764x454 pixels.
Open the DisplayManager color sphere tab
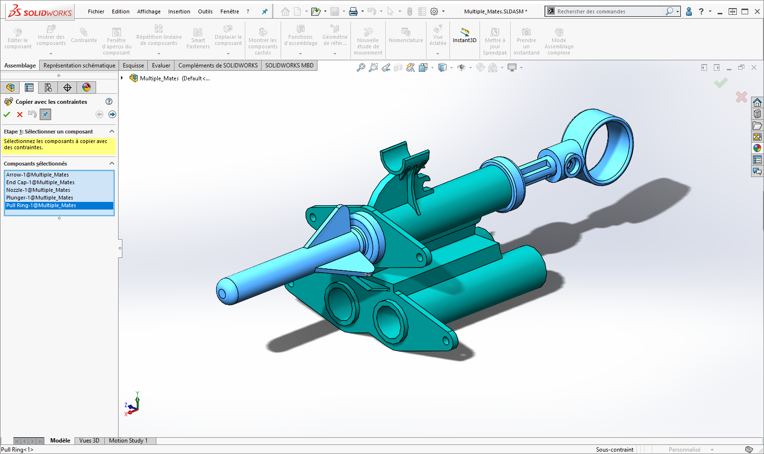(86, 88)
